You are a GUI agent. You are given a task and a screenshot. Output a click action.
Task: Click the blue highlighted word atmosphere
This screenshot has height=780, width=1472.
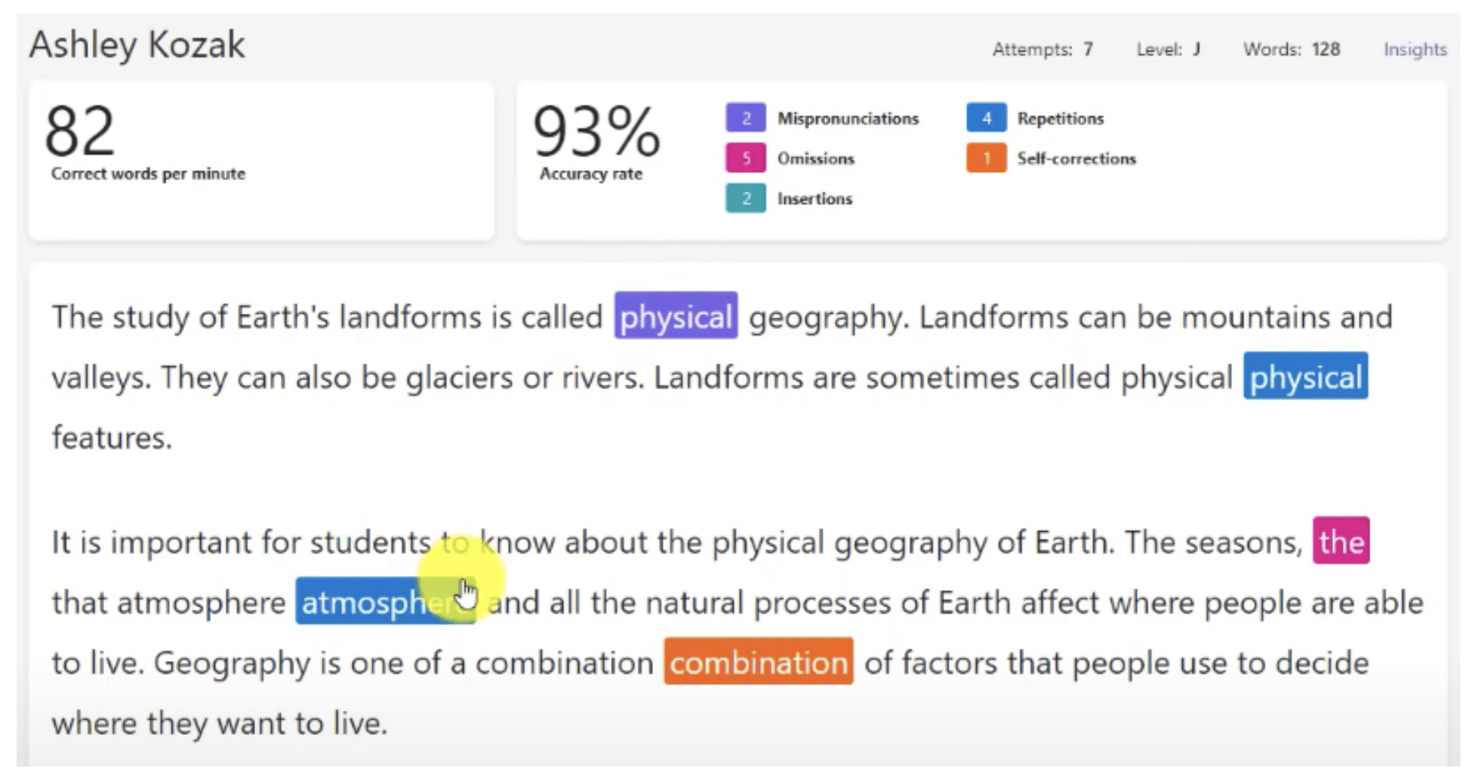click(370, 601)
